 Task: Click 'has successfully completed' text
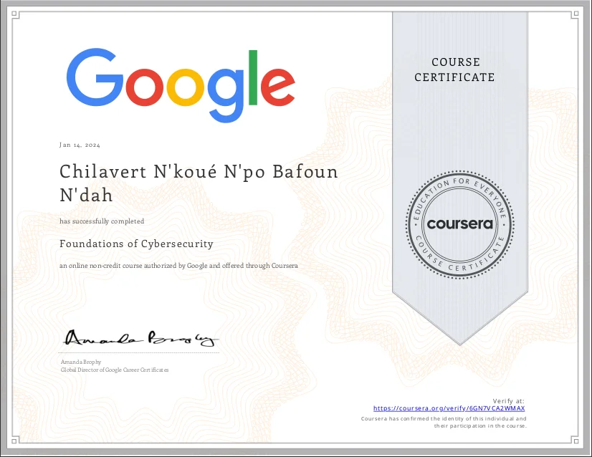pos(102,221)
